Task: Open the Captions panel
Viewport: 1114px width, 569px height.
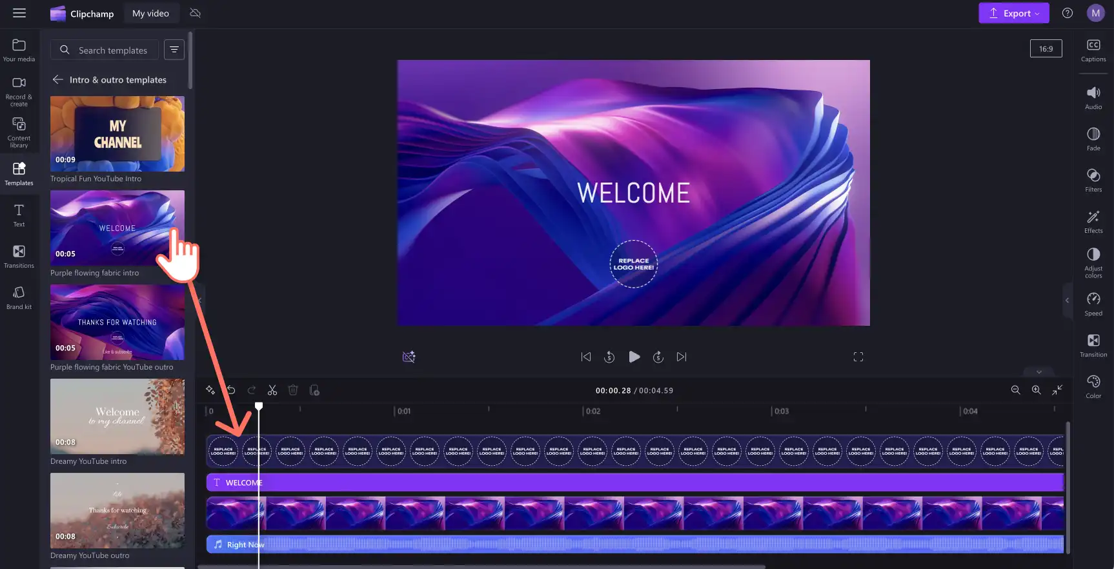Action: [1093, 50]
